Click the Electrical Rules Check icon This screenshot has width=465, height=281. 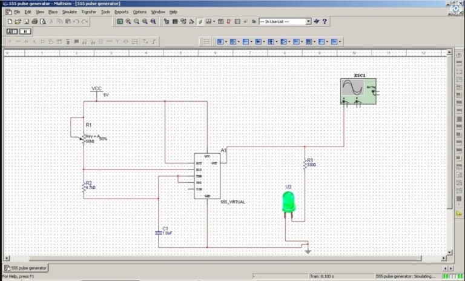point(229,22)
